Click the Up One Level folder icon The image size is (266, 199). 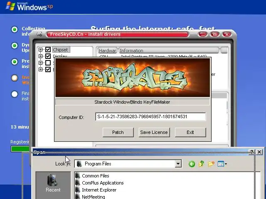pyautogui.click(x=201, y=164)
